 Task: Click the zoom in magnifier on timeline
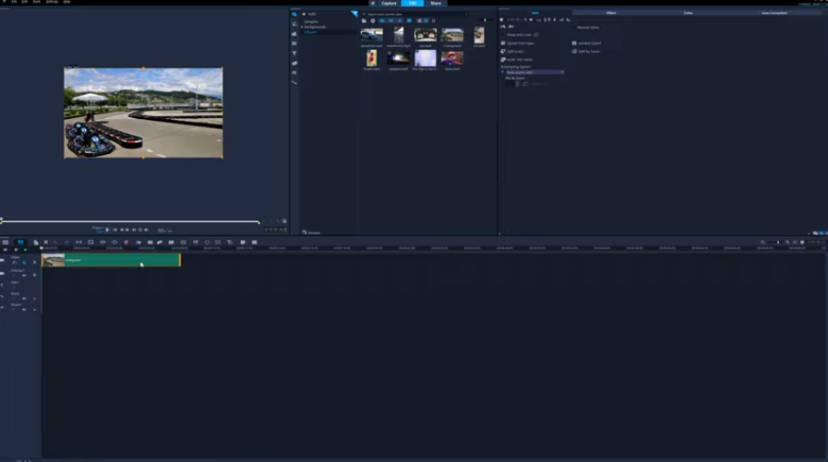click(x=787, y=243)
